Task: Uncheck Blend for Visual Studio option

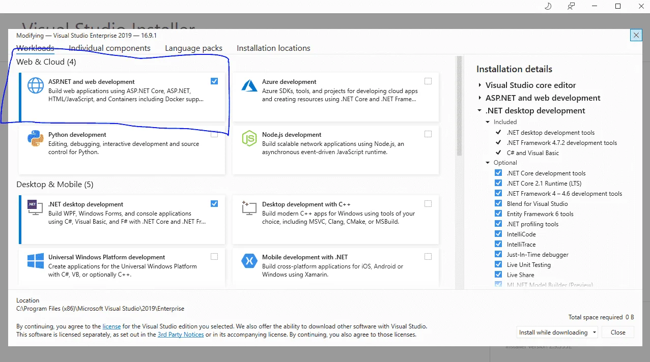Action: tap(498, 203)
